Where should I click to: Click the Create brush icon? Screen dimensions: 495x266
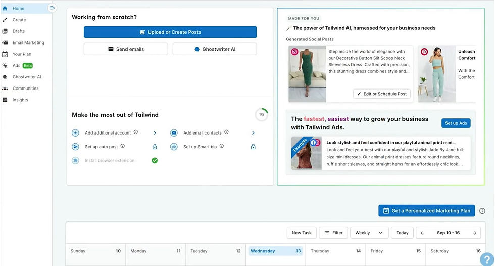pyautogui.click(x=5, y=20)
